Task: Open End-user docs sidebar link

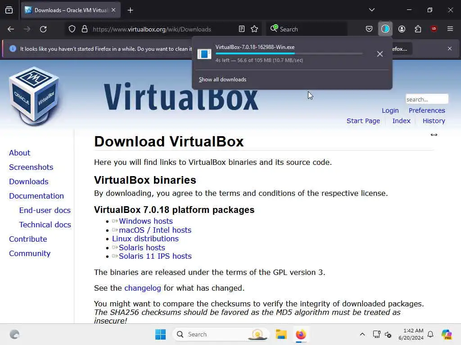Action: [x=45, y=210]
